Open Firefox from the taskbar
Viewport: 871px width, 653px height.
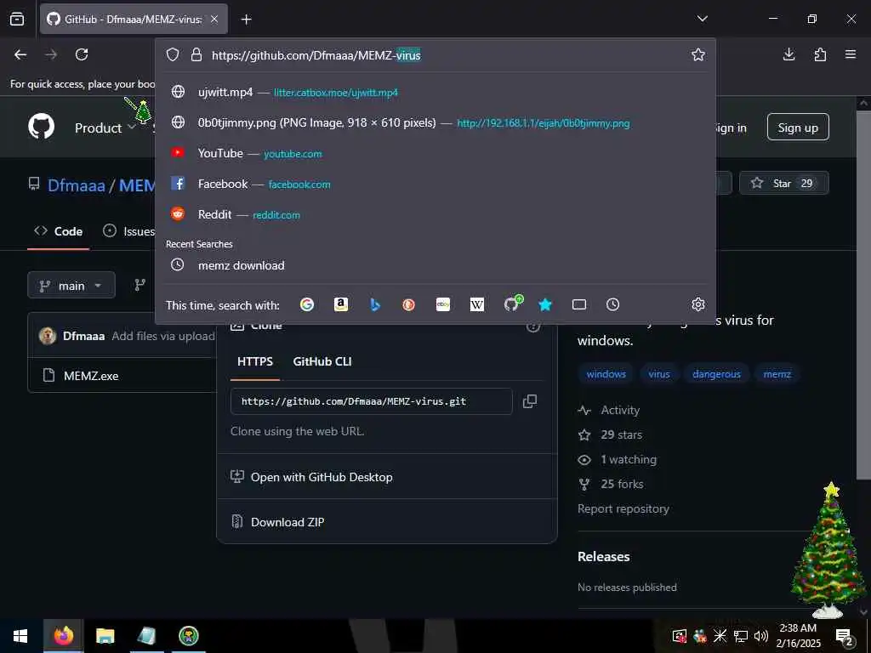point(63,636)
